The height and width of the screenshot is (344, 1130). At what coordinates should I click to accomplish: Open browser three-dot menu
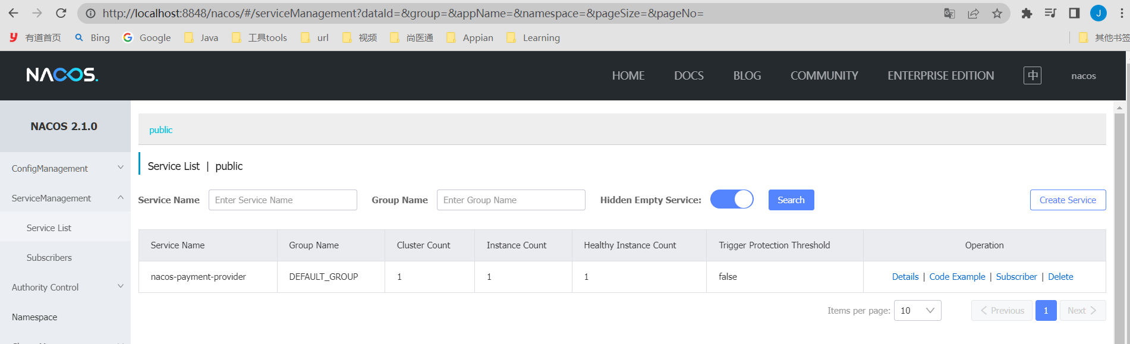pos(1122,13)
